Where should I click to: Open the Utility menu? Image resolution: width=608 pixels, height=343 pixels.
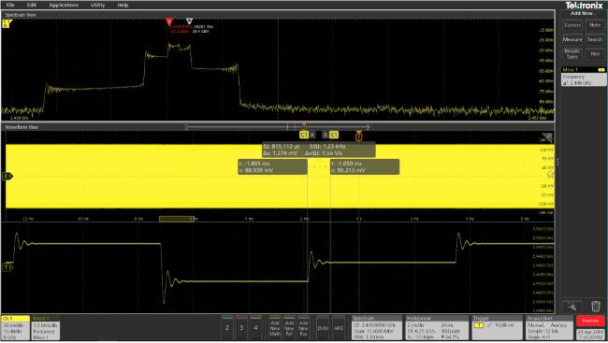(97, 5)
